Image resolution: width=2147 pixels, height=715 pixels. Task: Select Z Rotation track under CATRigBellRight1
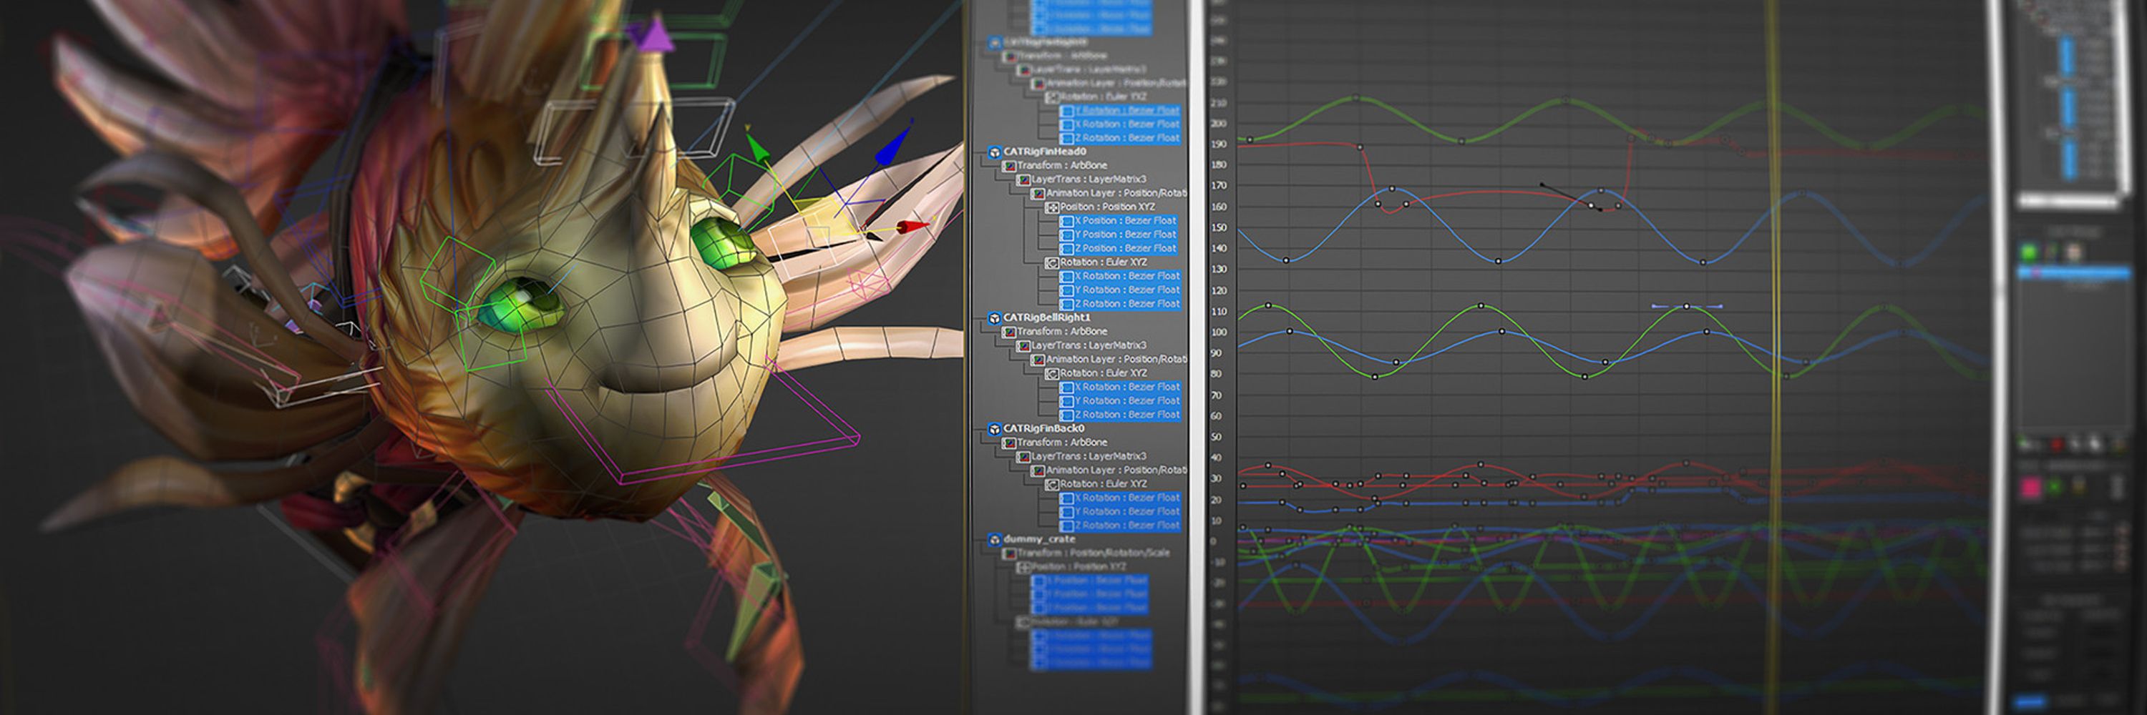coord(1120,415)
